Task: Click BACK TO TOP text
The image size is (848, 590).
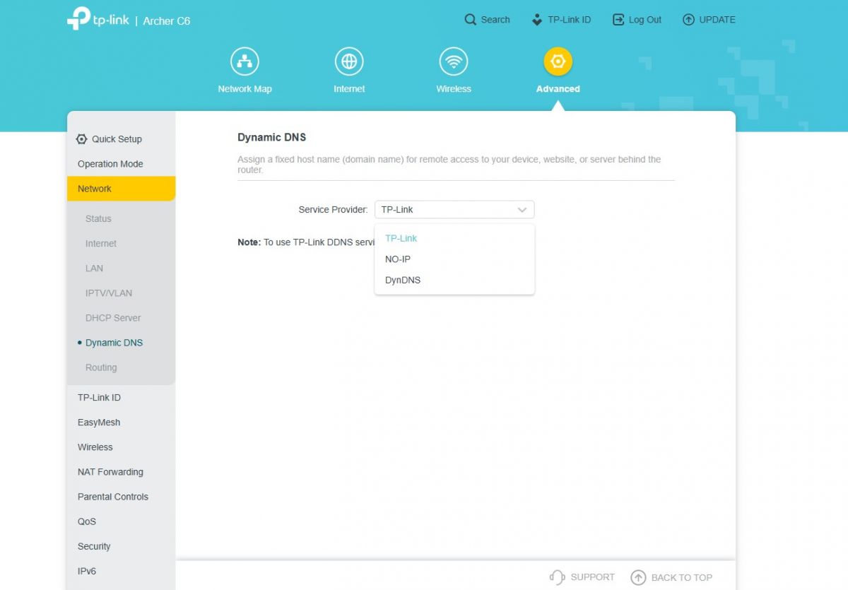Action: (682, 577)
